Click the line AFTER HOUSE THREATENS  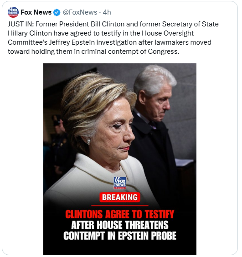(120, 225)
